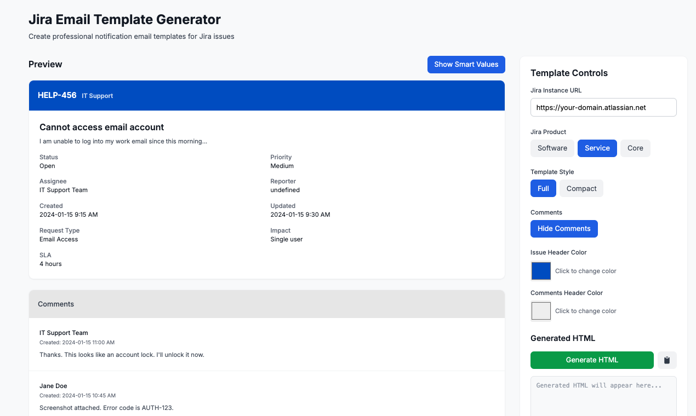The width and height of the screenshot is (696, 416).
Task: Open the Issue Header Color picker
Action: coord(541,271)
